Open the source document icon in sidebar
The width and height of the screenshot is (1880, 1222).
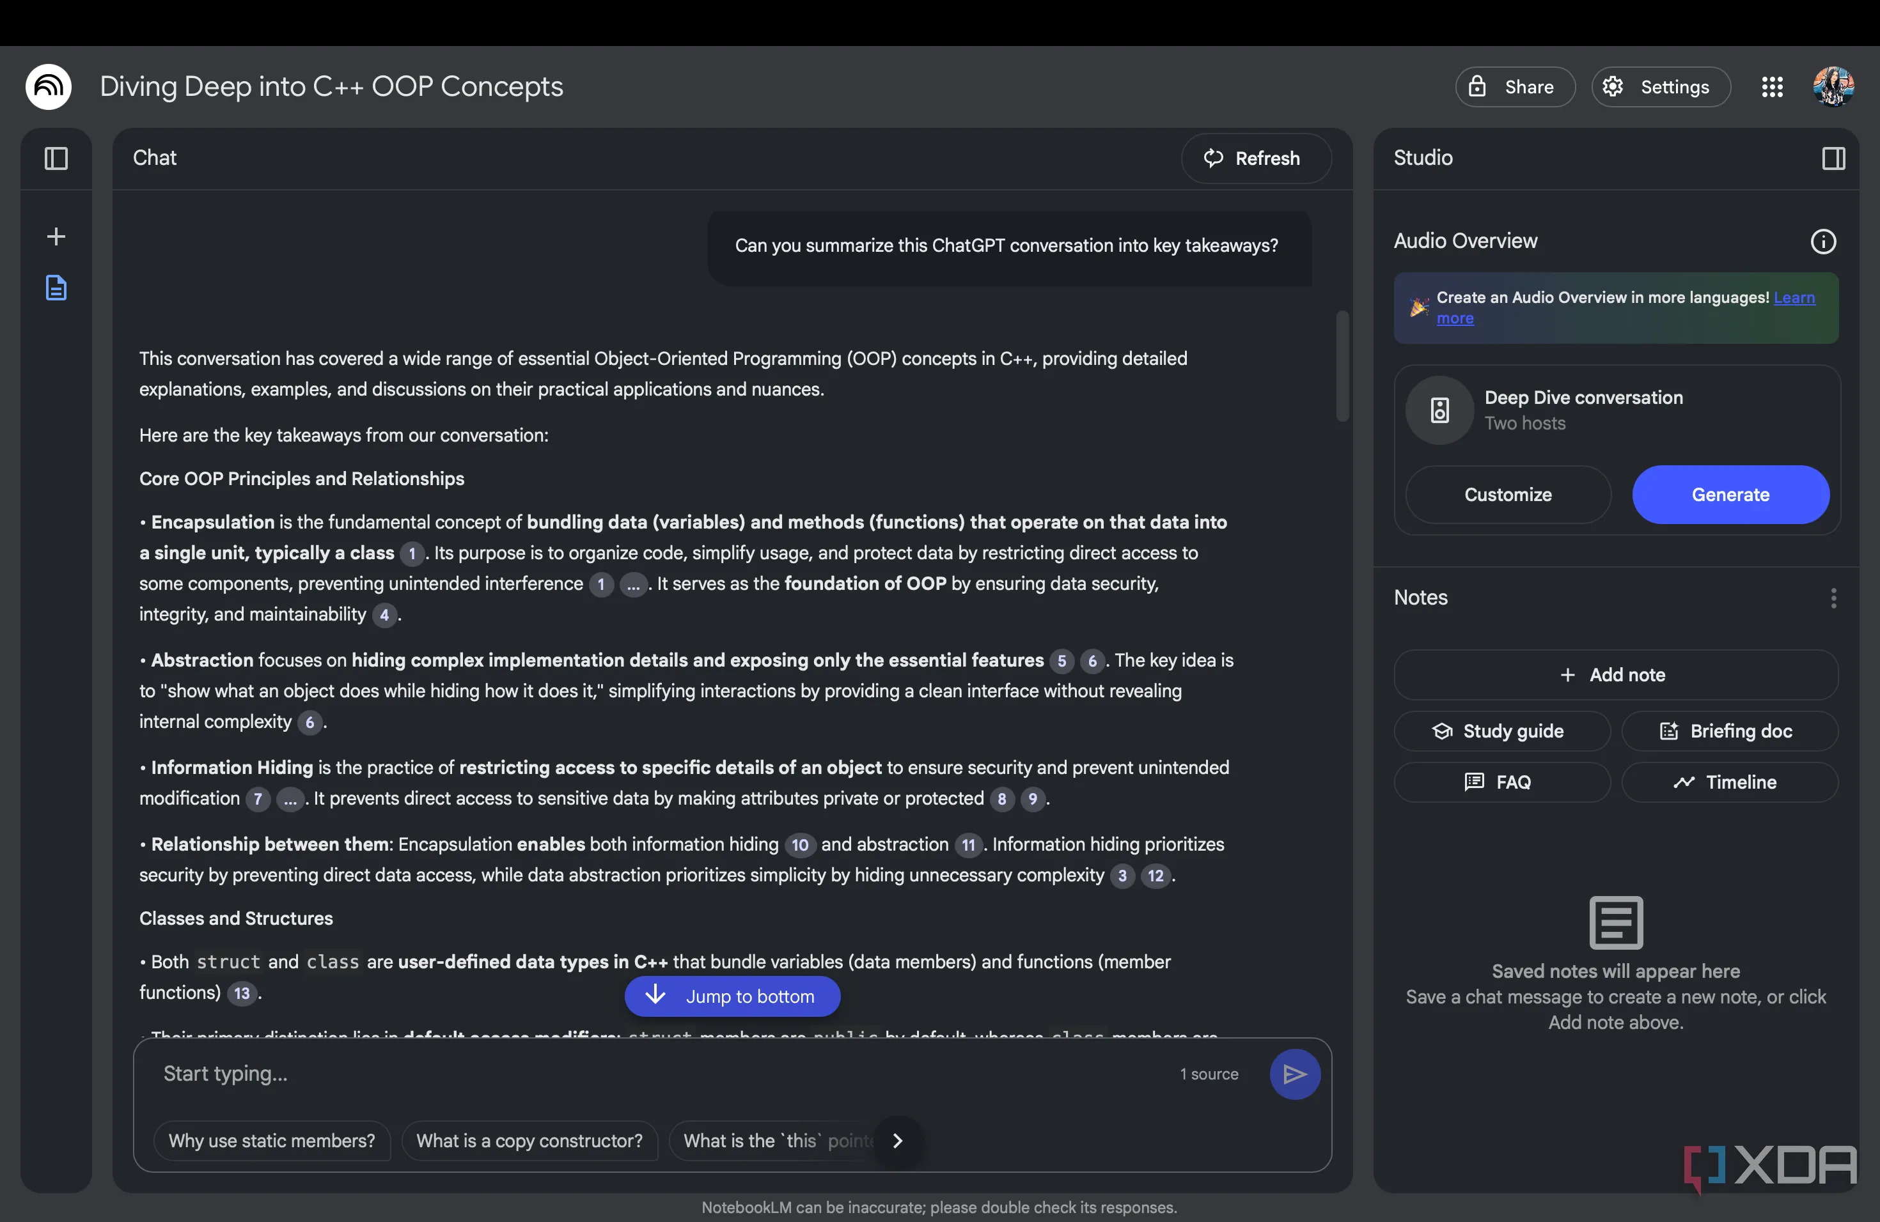tap(56, 288)
